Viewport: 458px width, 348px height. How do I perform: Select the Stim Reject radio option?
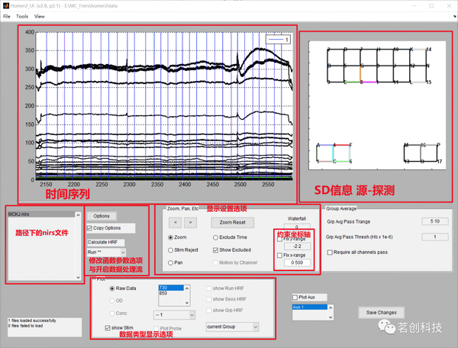(x=170, y=250)
